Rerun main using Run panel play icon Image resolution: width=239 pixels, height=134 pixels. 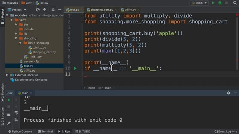(9, 100)
